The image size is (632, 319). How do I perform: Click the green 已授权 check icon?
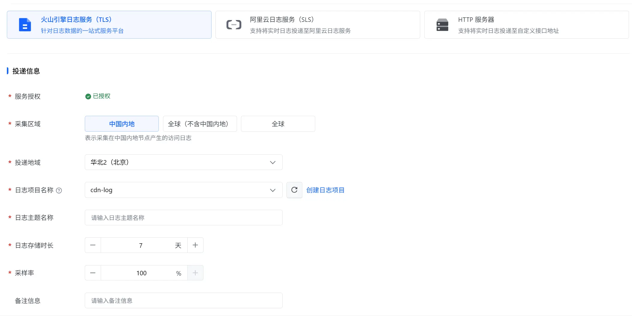88,96
